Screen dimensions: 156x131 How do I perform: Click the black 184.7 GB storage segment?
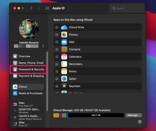pos(96,115)
